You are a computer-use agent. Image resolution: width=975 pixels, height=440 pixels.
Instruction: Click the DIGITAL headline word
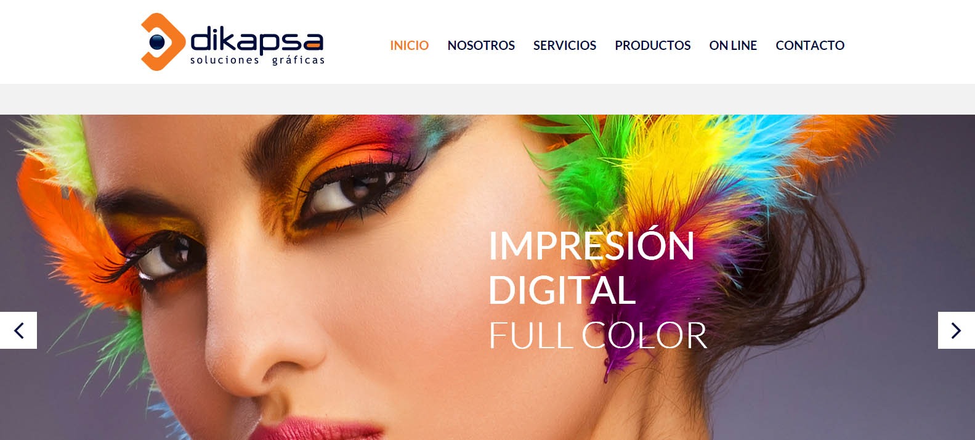tap(562, 290)
